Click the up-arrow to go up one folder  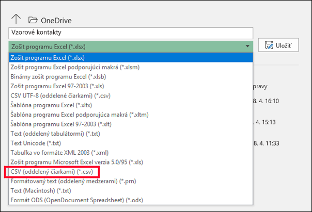coord(16,19)
